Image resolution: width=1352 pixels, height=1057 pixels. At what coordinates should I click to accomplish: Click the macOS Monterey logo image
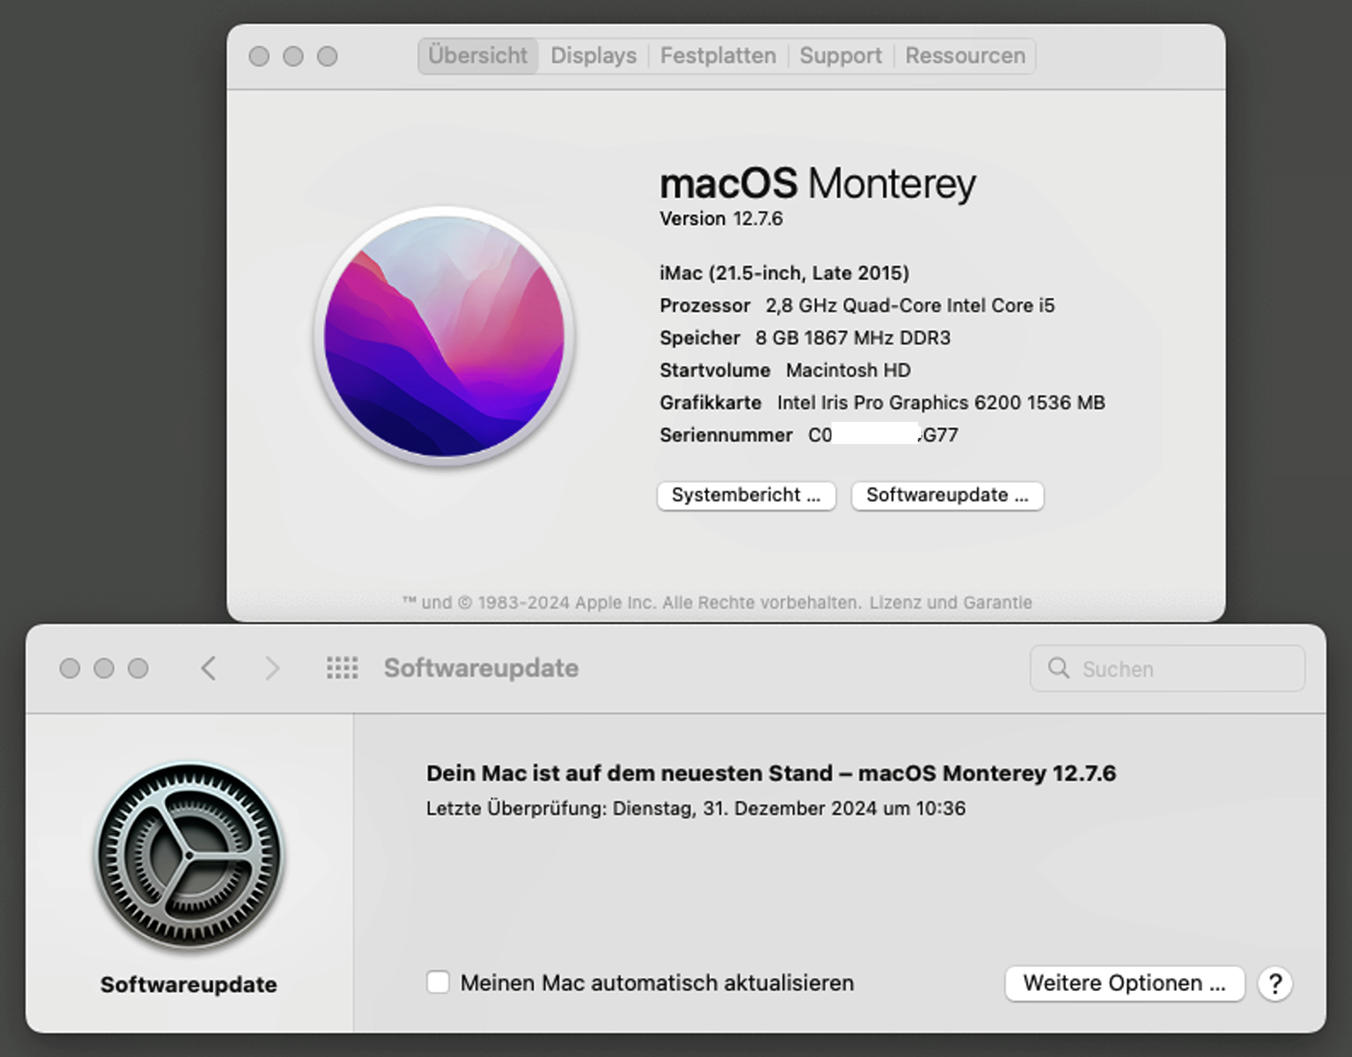(445, 336)
